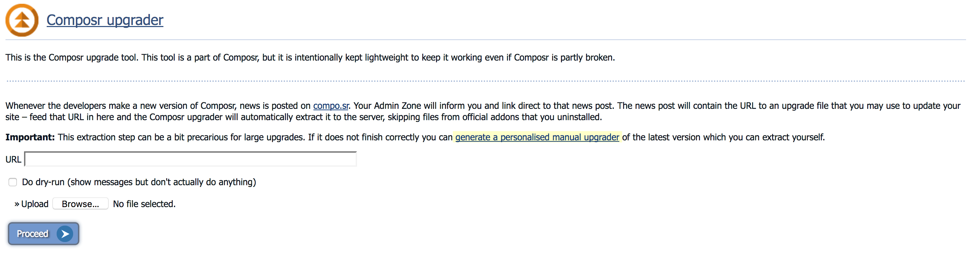Click the double-chevron marker before Upload
This screenshot has width=975, height=254.
(x=17, y=204)
